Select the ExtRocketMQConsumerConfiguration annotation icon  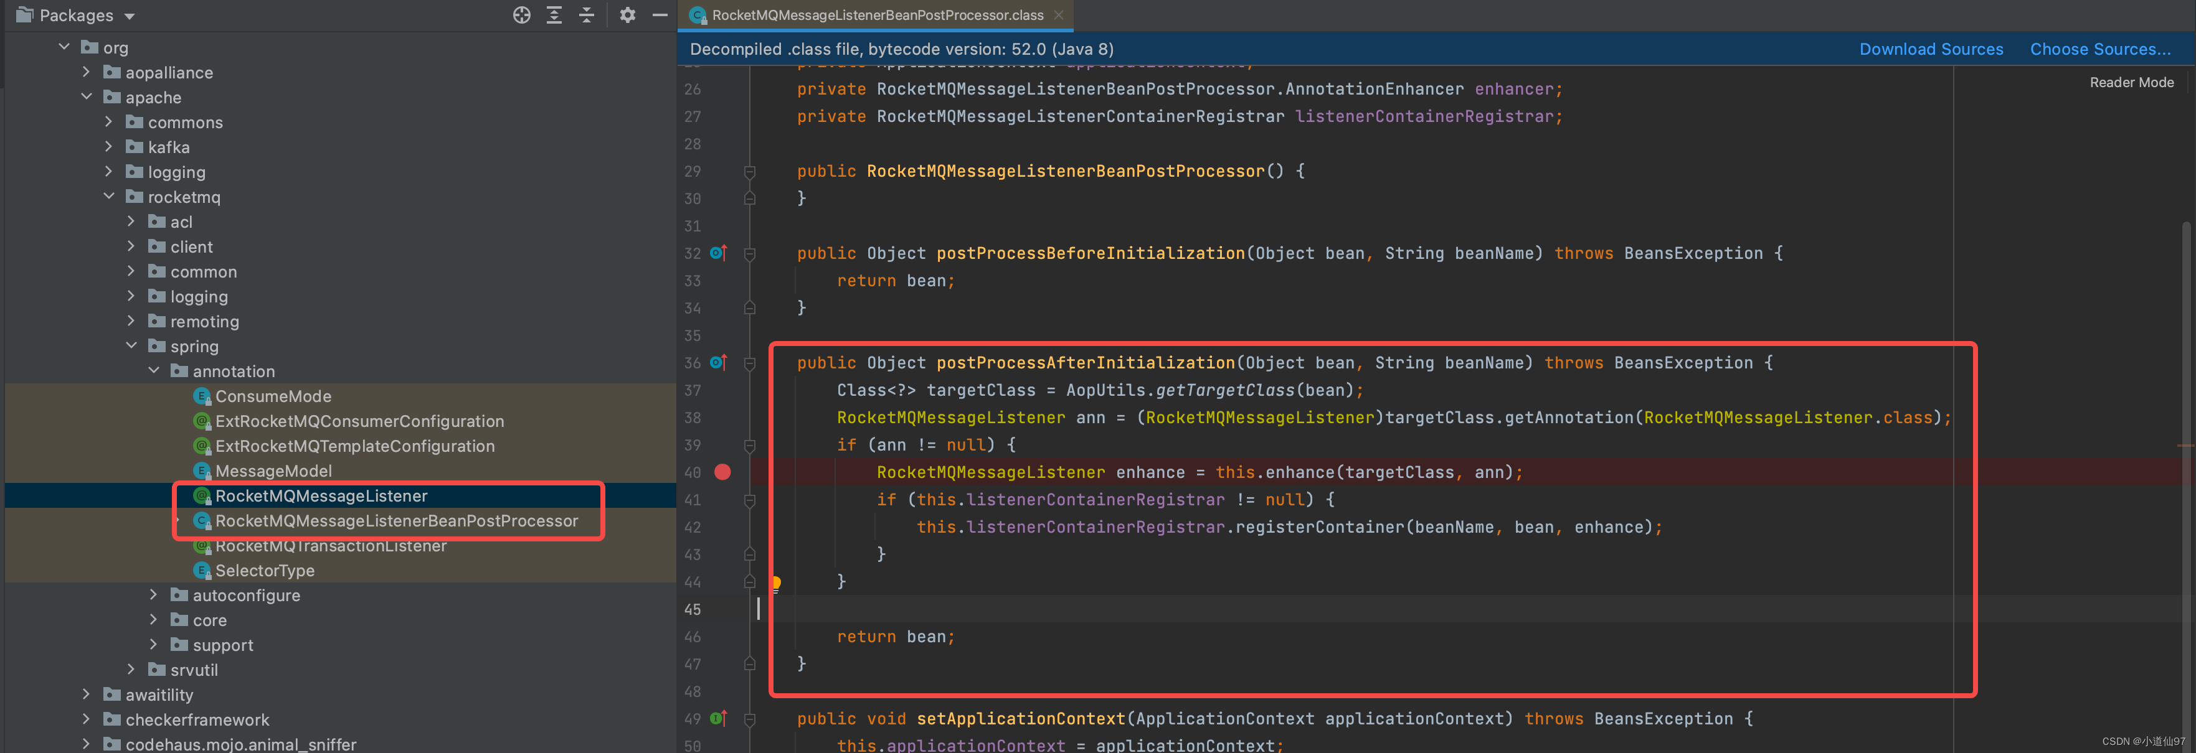tap(202, 421)
